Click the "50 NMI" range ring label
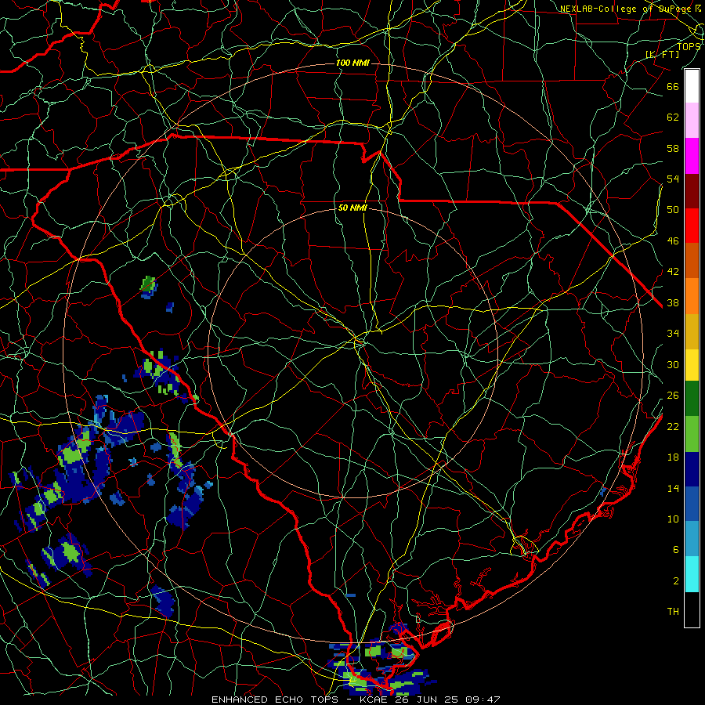 tap(352, 208)
